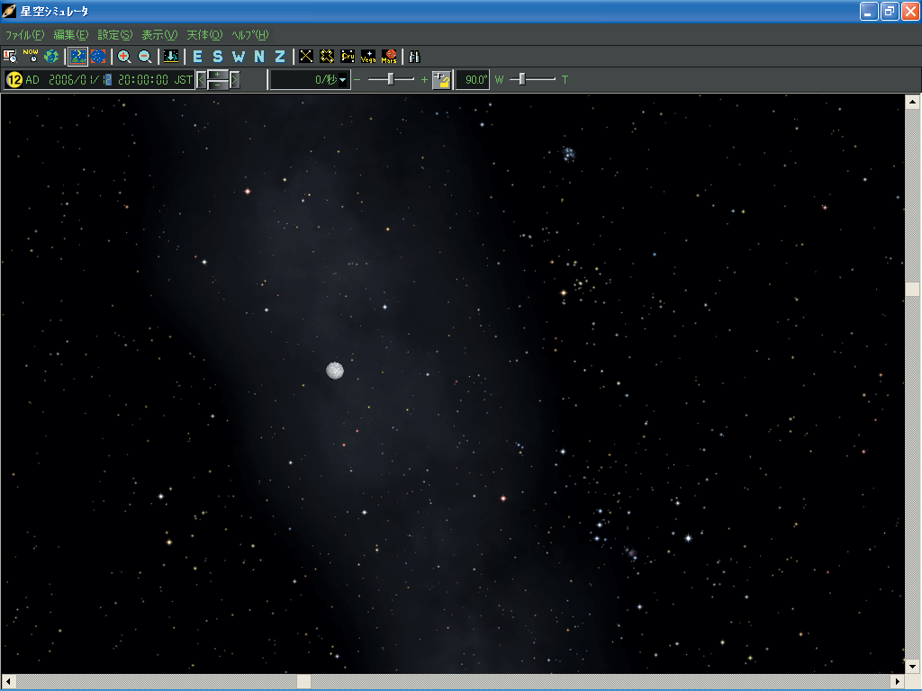
Task: Toggle star names Vega icon
Action: click(368, 57)
